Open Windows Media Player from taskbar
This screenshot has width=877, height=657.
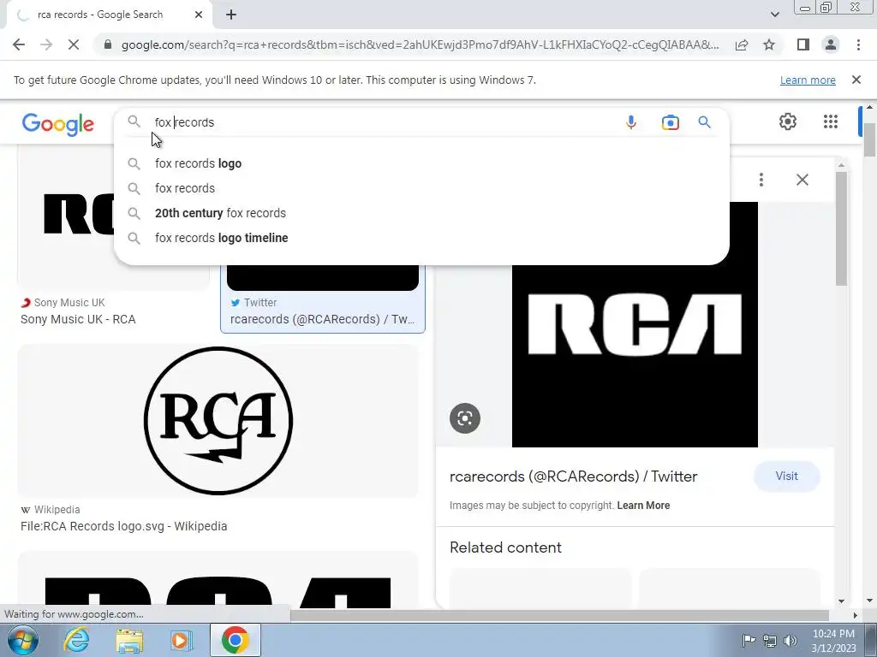182,640
